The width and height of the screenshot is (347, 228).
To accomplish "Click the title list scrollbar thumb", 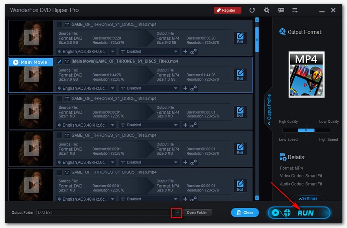I will click(x=257, y=39).
